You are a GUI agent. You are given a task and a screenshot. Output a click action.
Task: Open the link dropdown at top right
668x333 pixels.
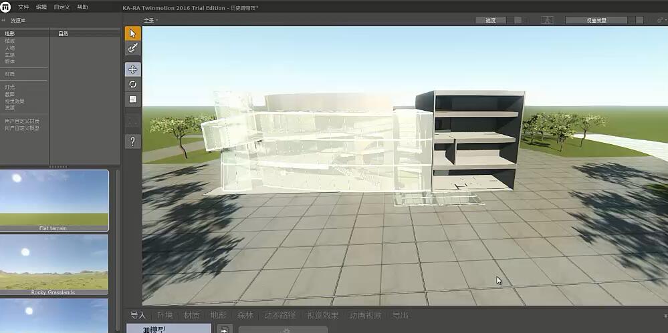click(x=661, y=20)
